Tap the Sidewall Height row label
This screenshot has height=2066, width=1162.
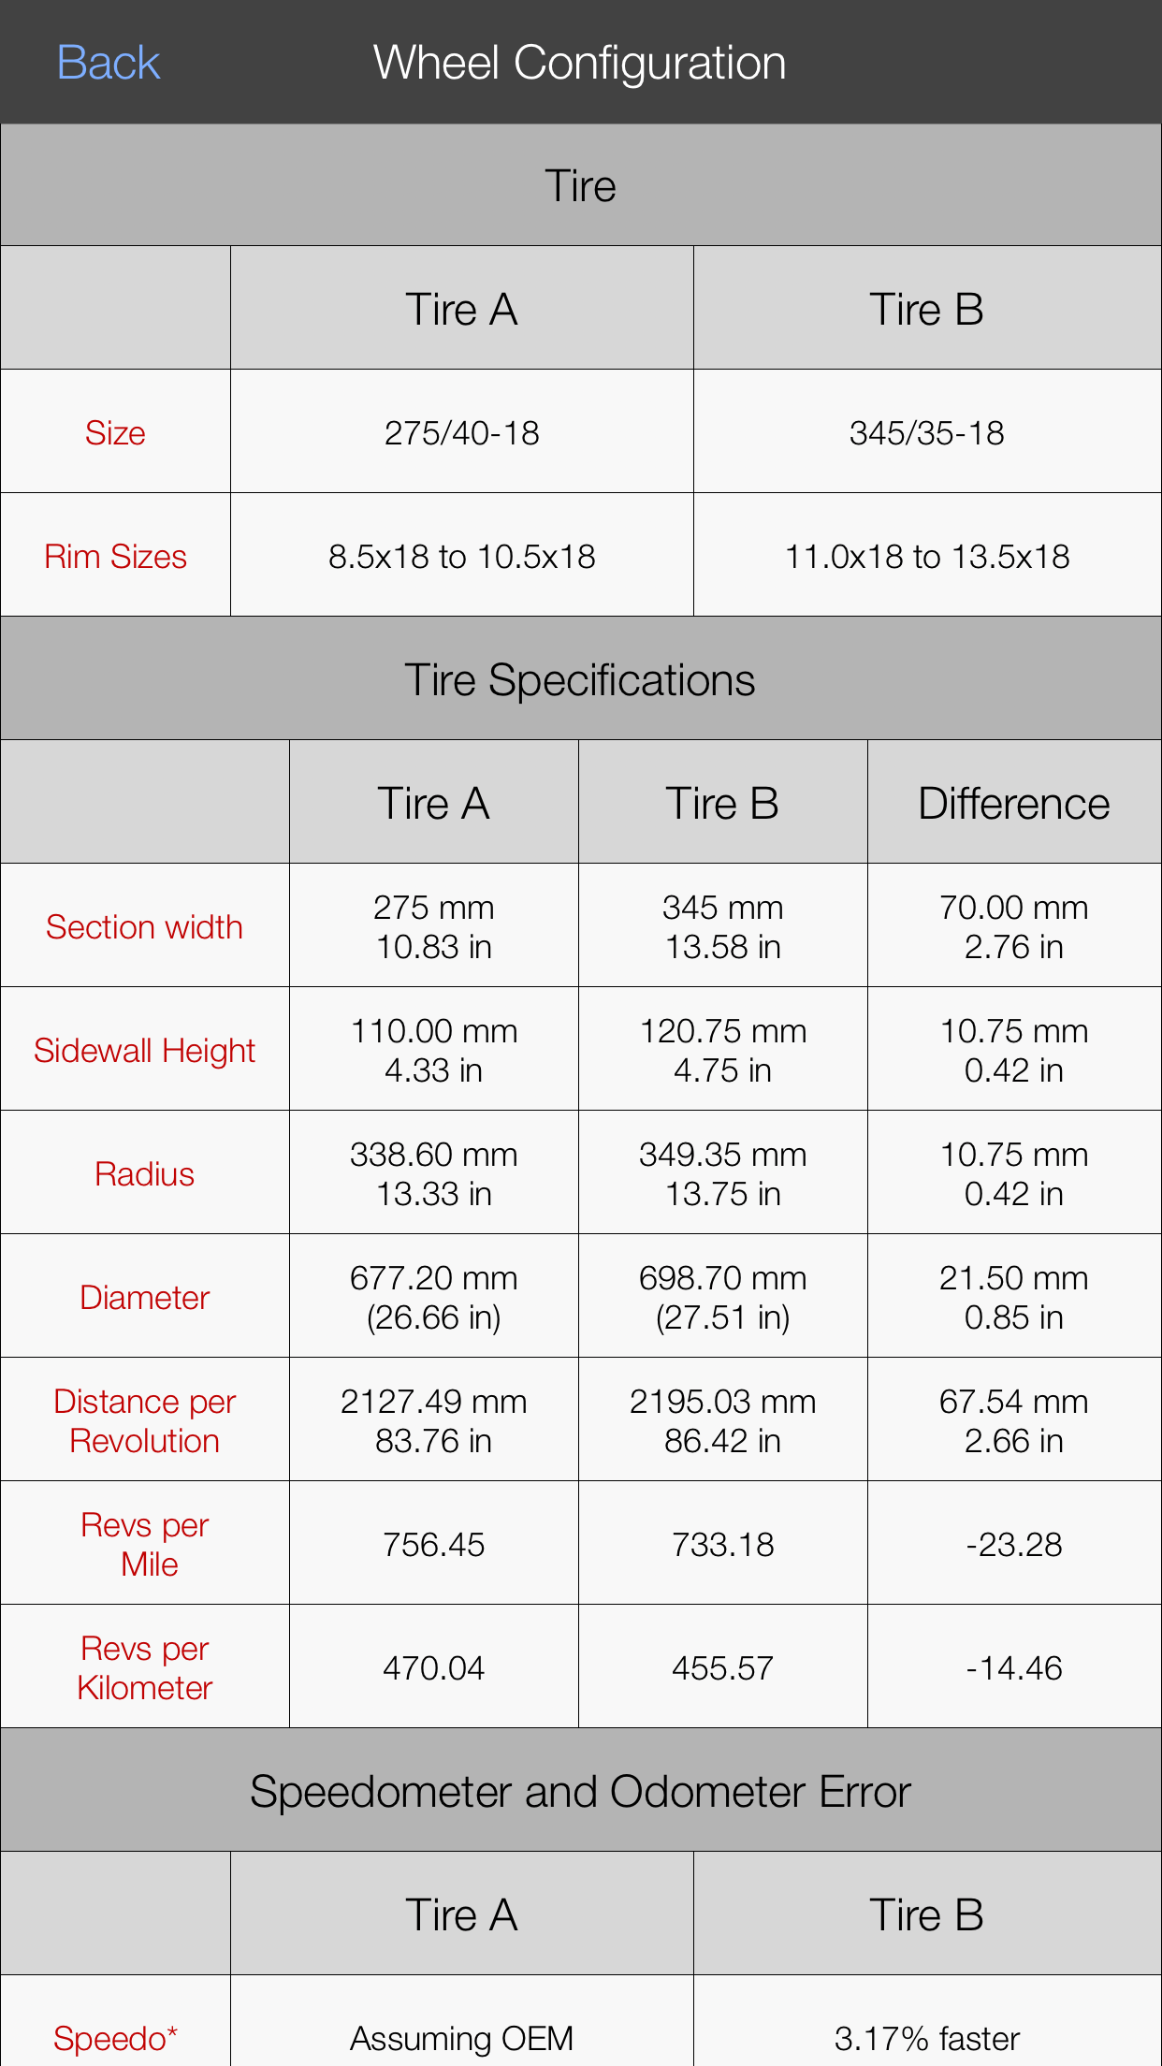(144, 1051)
